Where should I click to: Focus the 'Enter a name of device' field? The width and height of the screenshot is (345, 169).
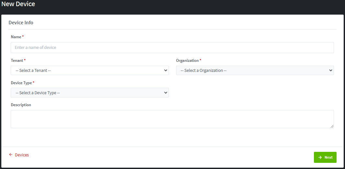pos(172,48)
